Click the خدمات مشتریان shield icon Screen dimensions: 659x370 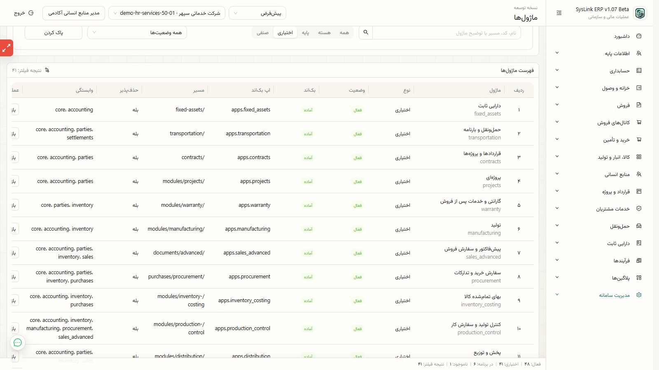tap(639, 209)
